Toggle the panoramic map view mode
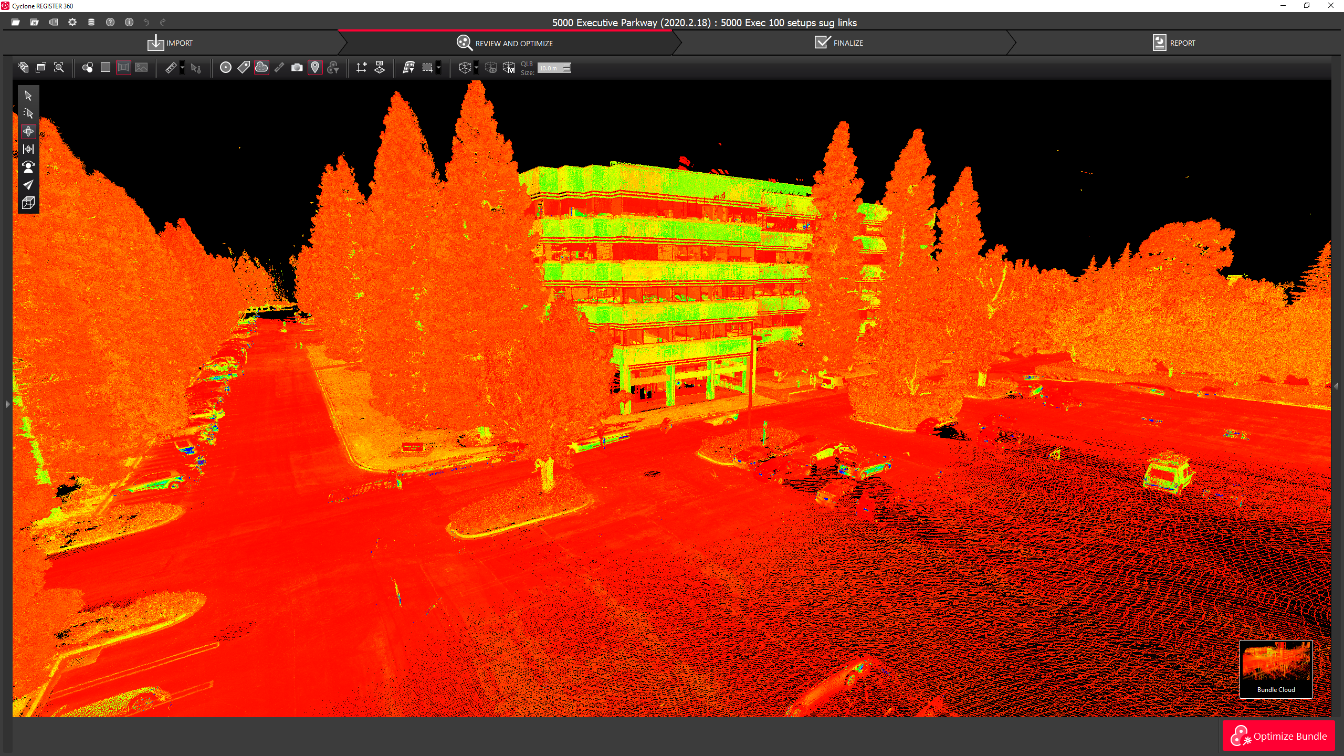Image resolution: width=1344 pixels, height=756 pixels. coord(123,68)
